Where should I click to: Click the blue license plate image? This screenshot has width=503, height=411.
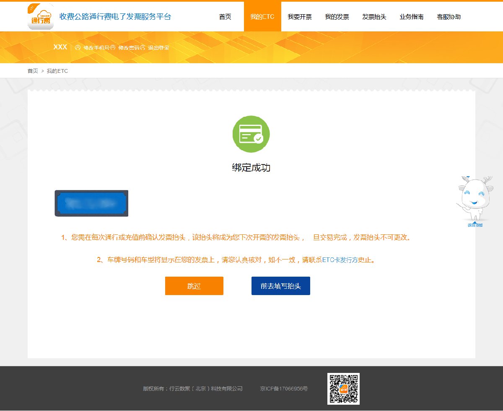click(91, 203)
